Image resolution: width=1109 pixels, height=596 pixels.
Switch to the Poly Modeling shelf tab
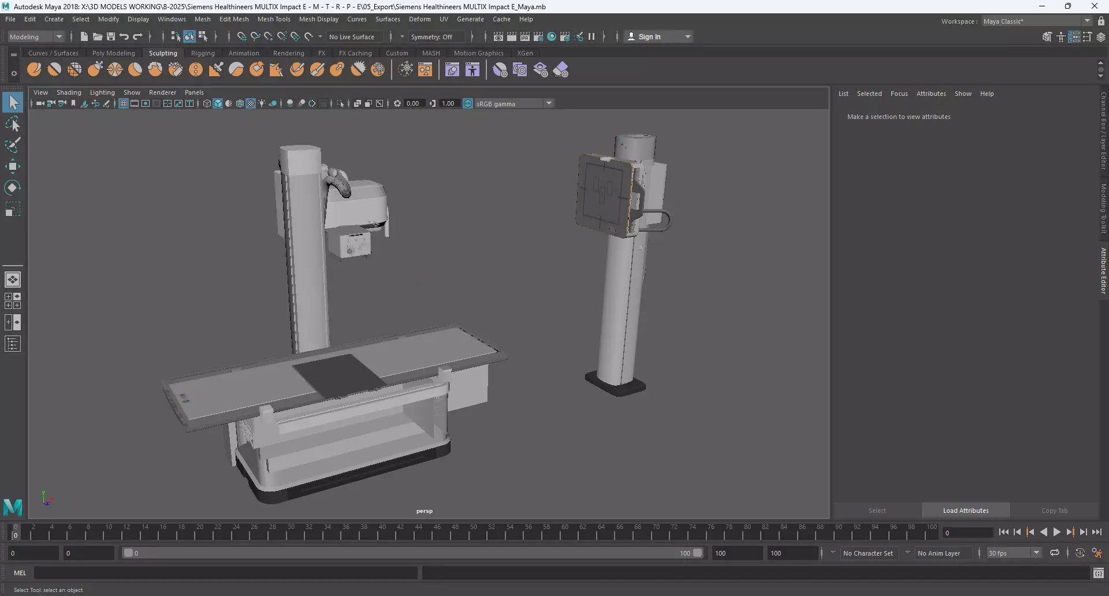pyautogui.click(x=113, y=53)
